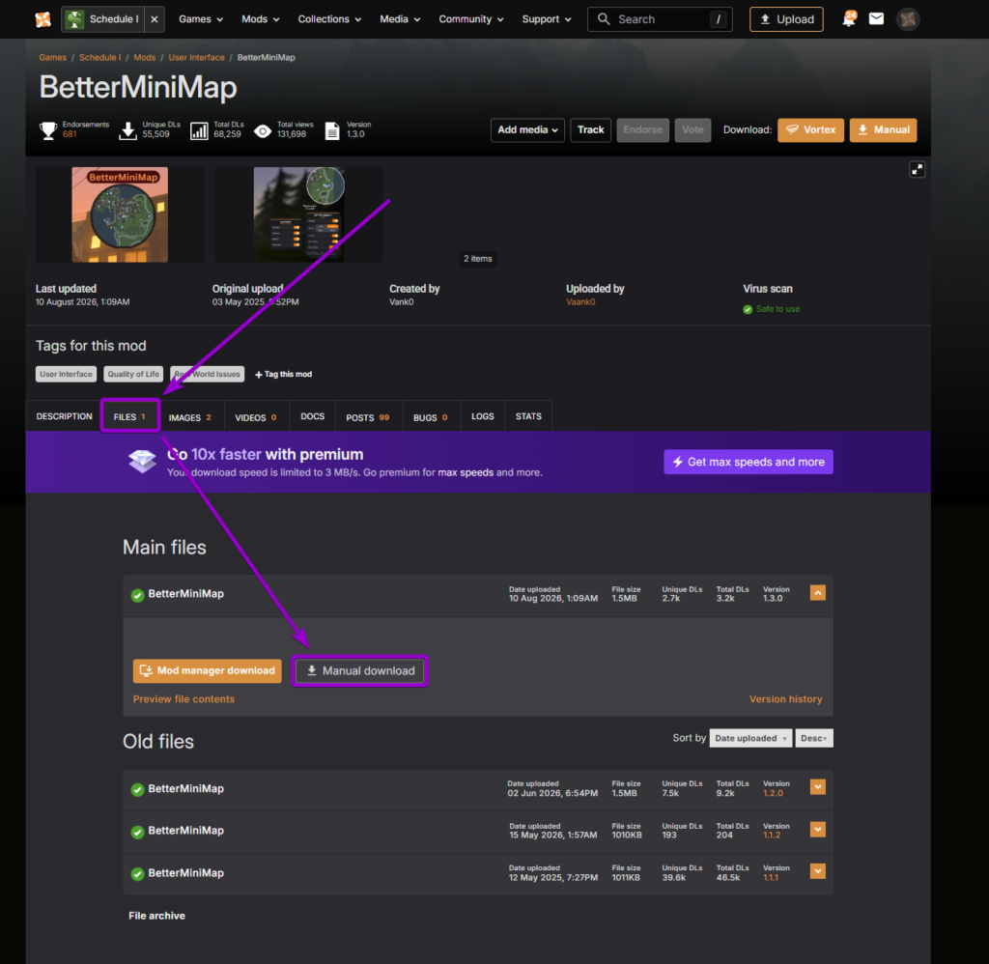Click the 2 items gallery counter
This screenshot has width=989, height=964.
click(477, 259)
